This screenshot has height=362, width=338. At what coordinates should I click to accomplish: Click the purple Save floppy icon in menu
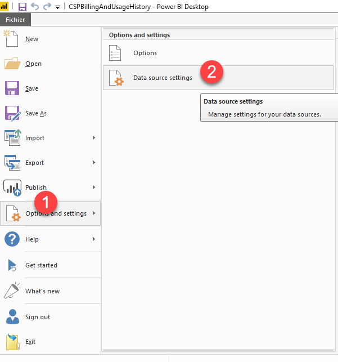coord(12,88)
